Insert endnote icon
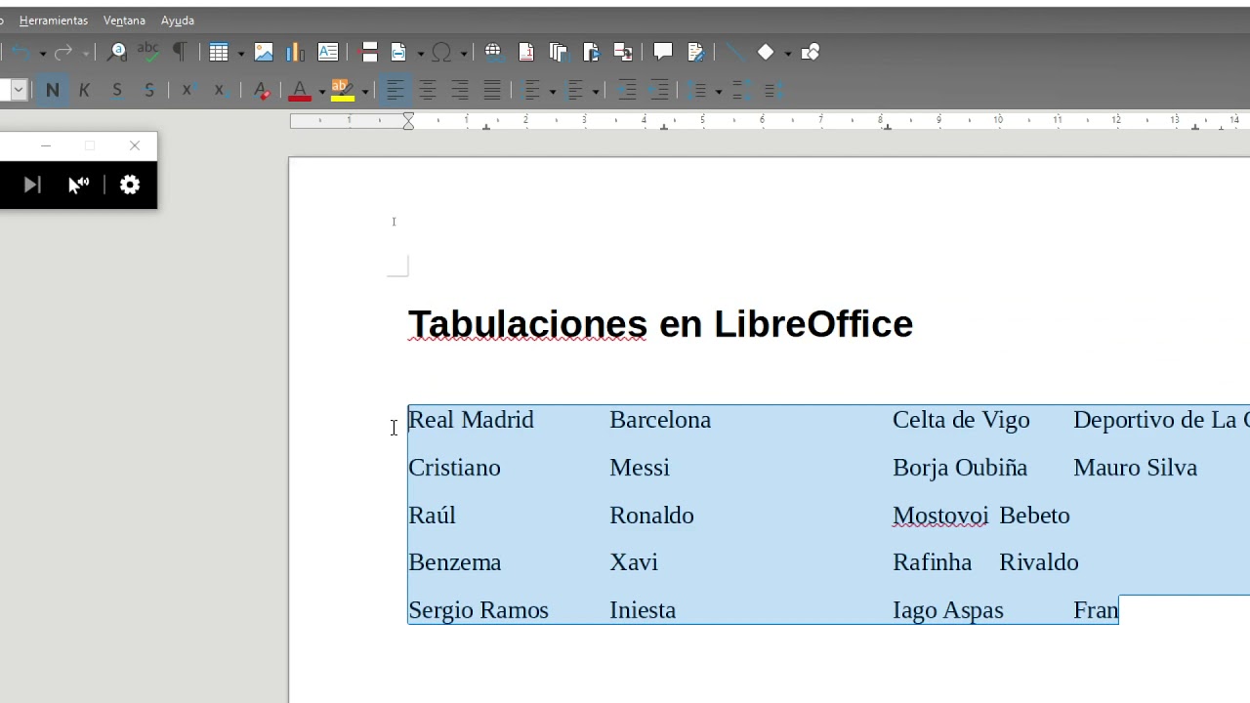Screen dimensions: 1250x703 tap(559, 52)
